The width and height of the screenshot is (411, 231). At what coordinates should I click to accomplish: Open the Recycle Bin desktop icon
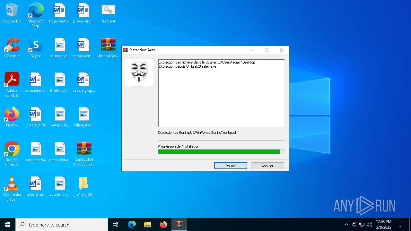(x=12, y=13)
